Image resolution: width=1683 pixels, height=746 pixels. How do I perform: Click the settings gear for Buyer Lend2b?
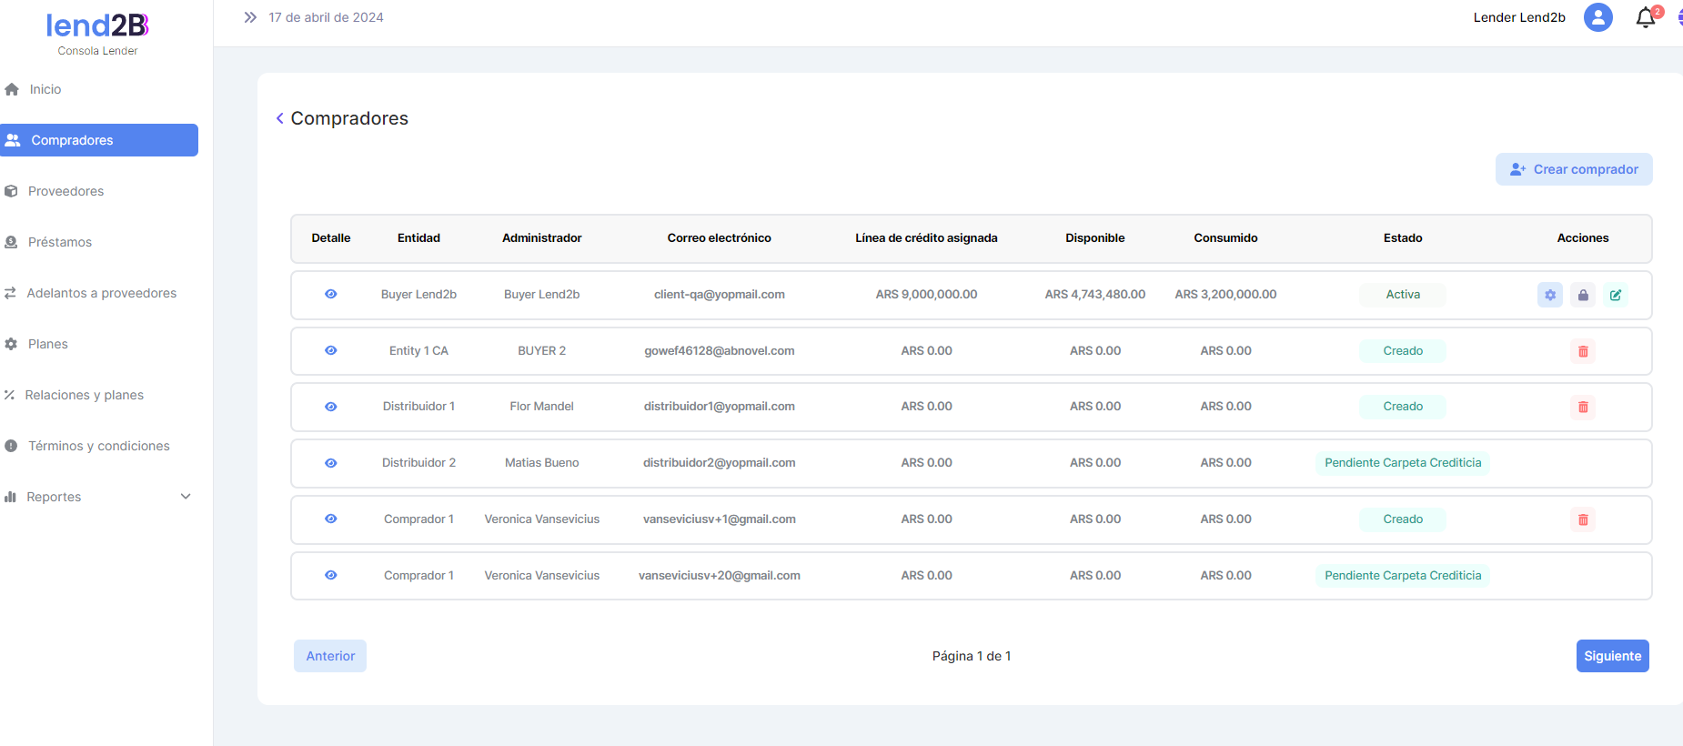point(1549,295)
